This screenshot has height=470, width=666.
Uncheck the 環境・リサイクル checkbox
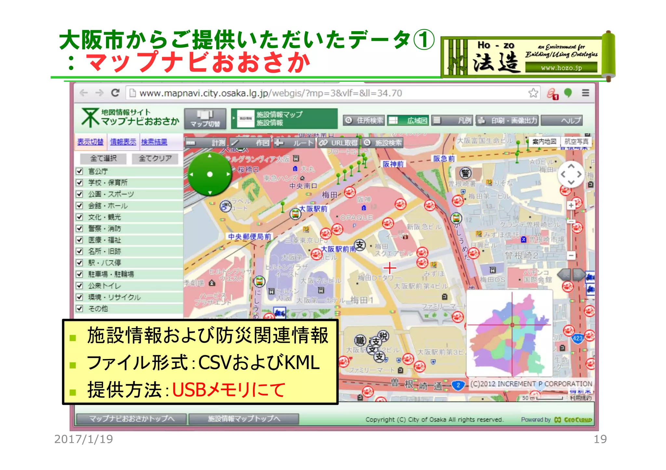79,297
